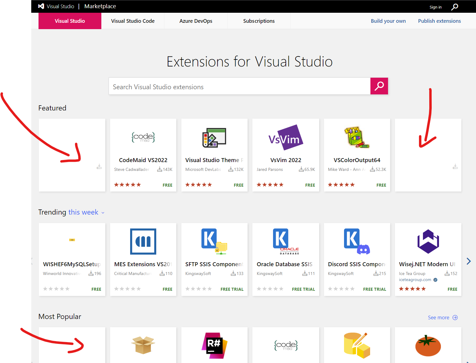Click verified badge next to iceteagroup.com
Viewport: 476px width, 363px height.
[435, 280]
